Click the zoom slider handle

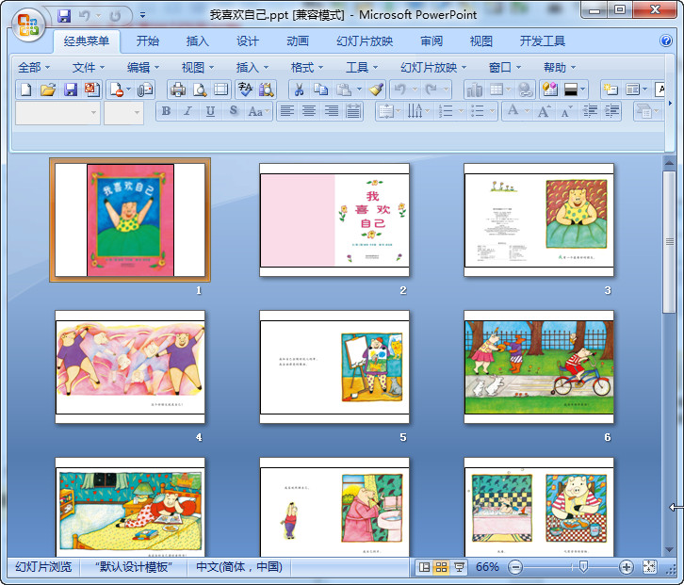coord(583,567)
